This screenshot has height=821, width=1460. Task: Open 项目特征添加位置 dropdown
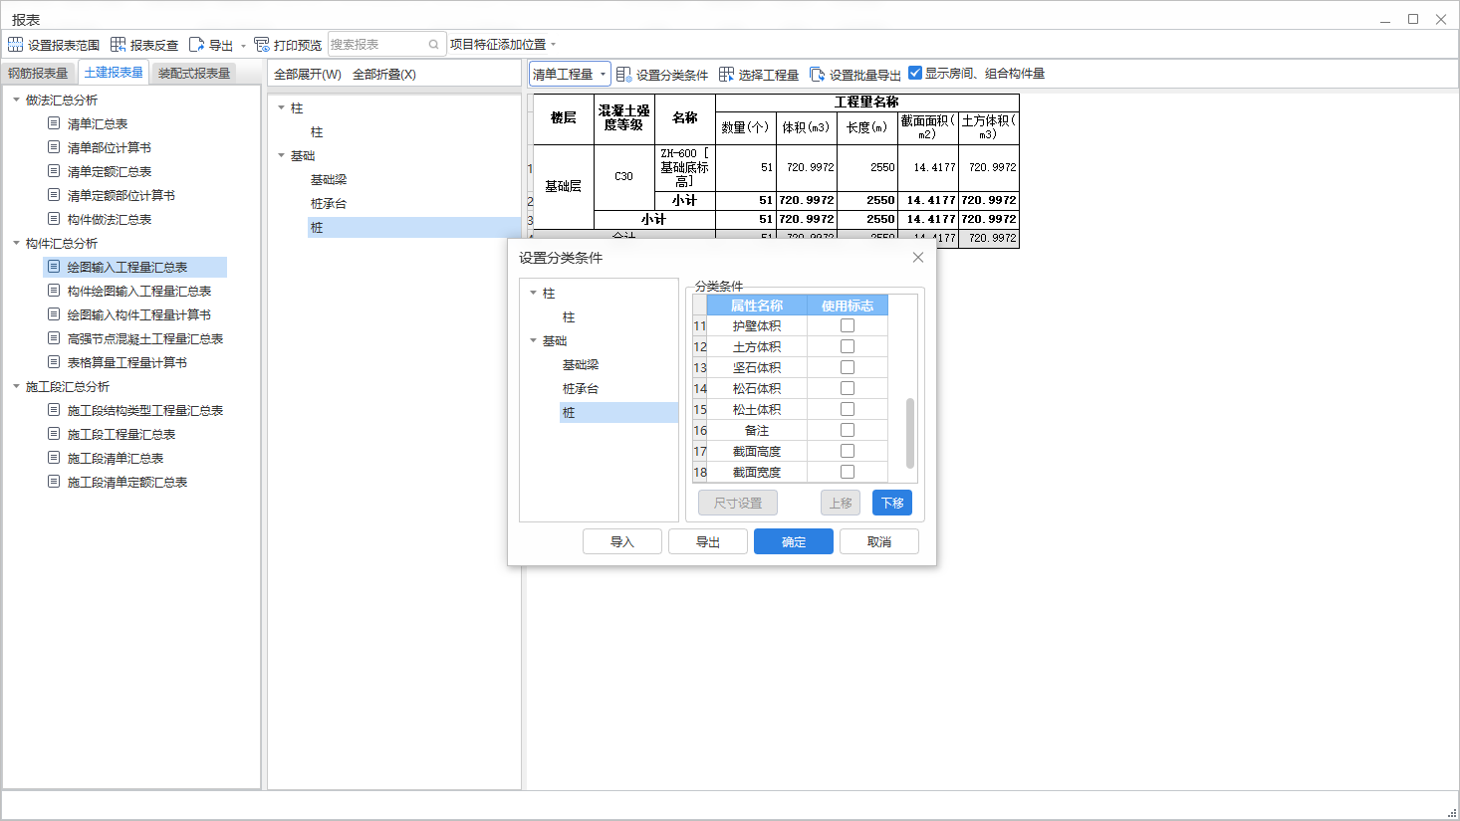click(x=503, y=45)
